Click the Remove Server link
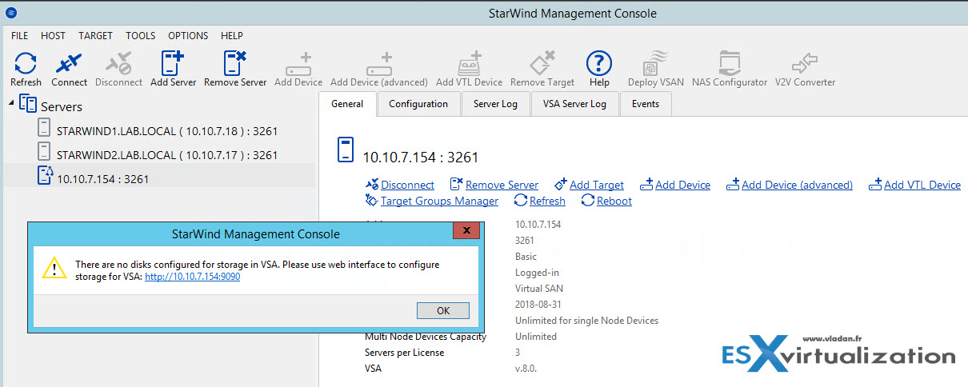This screenshot has height=387, width=968. coord(502,185)
